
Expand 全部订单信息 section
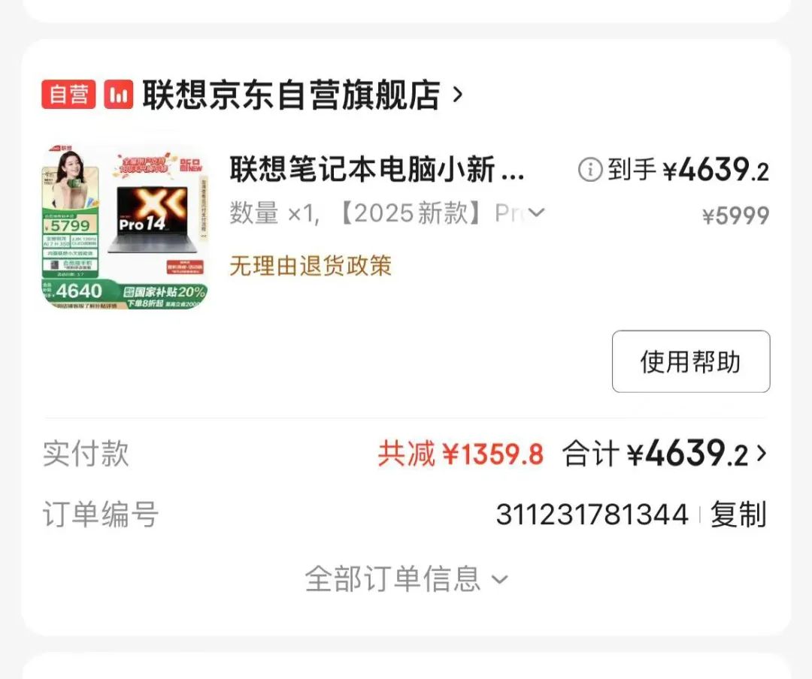(406, 578)
